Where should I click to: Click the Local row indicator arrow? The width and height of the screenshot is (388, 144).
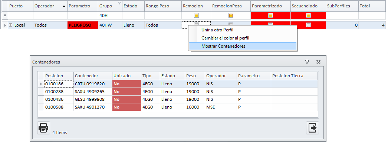click(5, 25)
